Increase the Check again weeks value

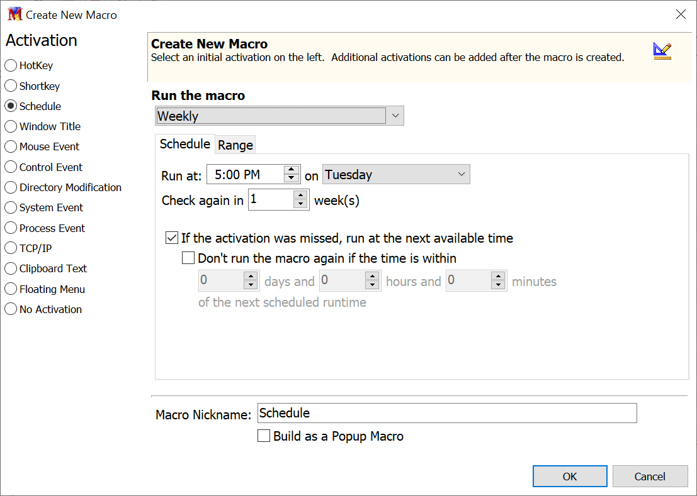click(x=301, y=196)
